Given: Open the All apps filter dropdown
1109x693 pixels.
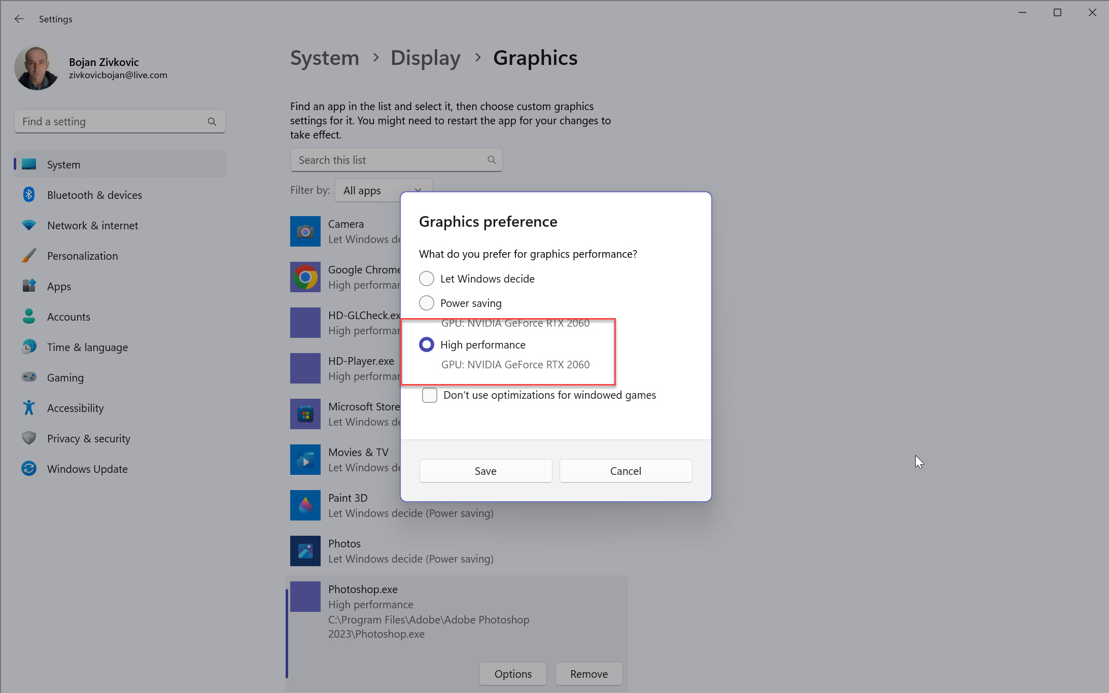Looking at the screenshot, I should [x=383, y=190].
